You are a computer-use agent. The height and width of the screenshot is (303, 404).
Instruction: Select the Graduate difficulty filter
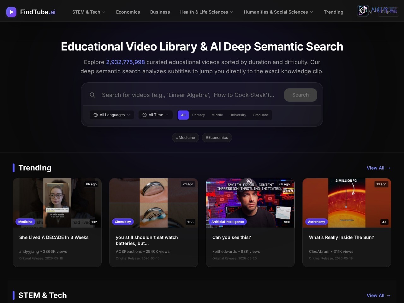[x=260, y=115]
